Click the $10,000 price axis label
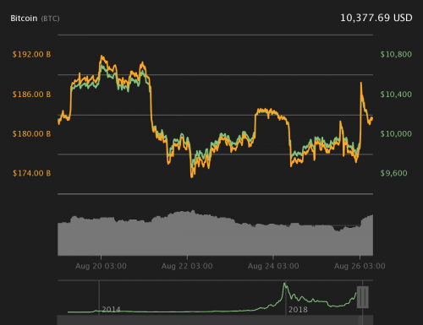This screenshot has height=325, width=423. 396,133
